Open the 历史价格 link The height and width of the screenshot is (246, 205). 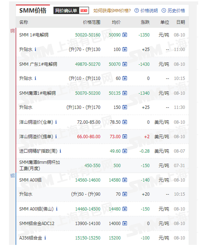173,11
